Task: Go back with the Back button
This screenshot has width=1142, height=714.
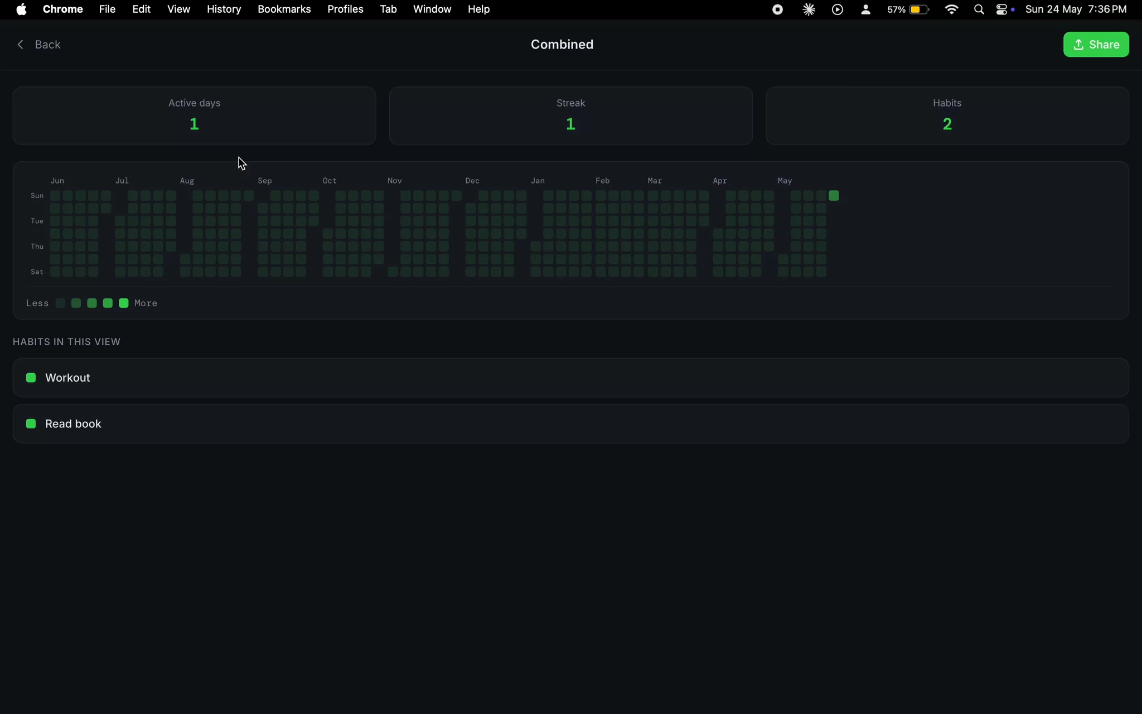Action: click(x=38, y=45)
